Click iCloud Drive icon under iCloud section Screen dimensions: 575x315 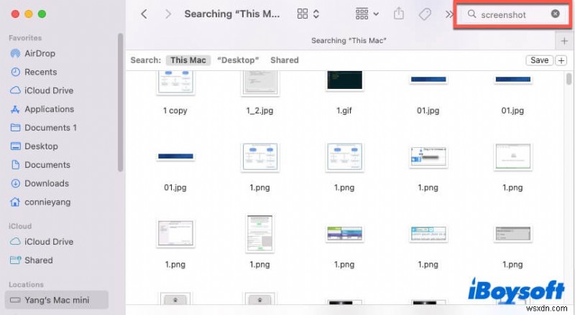coord(15,241)
